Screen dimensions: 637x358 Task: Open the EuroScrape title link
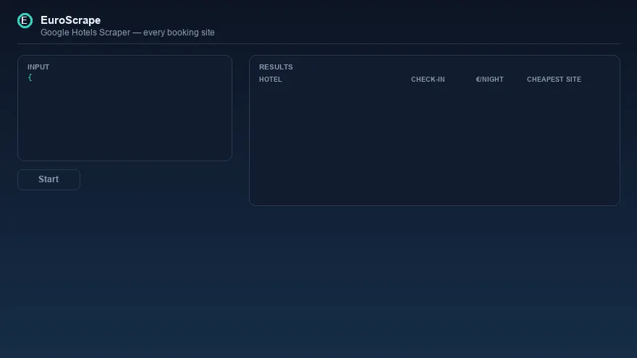(71, 20)
